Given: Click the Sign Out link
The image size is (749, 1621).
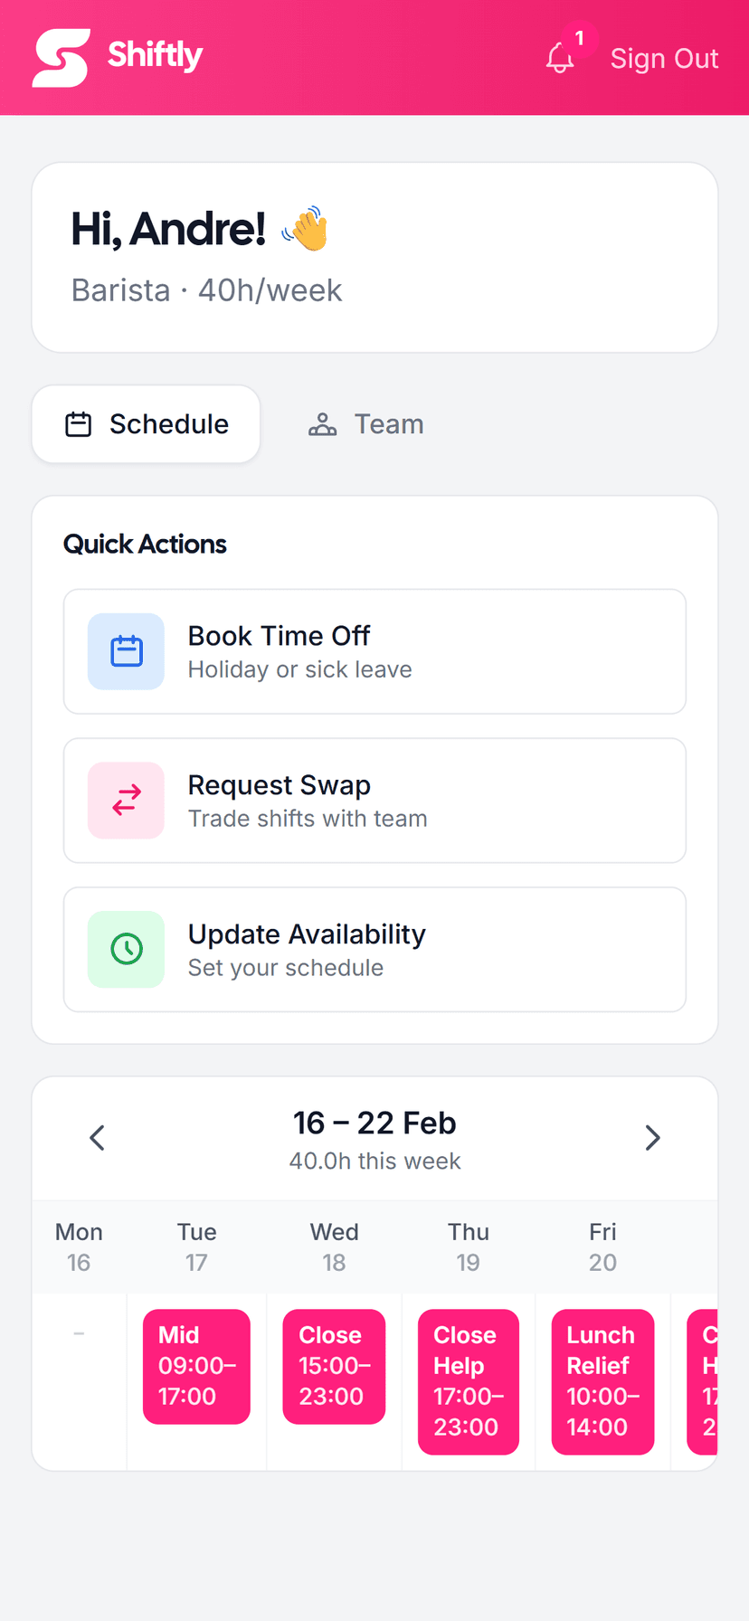Looking at the screenshot, I should pyautogui.click(x=664, y=58).
